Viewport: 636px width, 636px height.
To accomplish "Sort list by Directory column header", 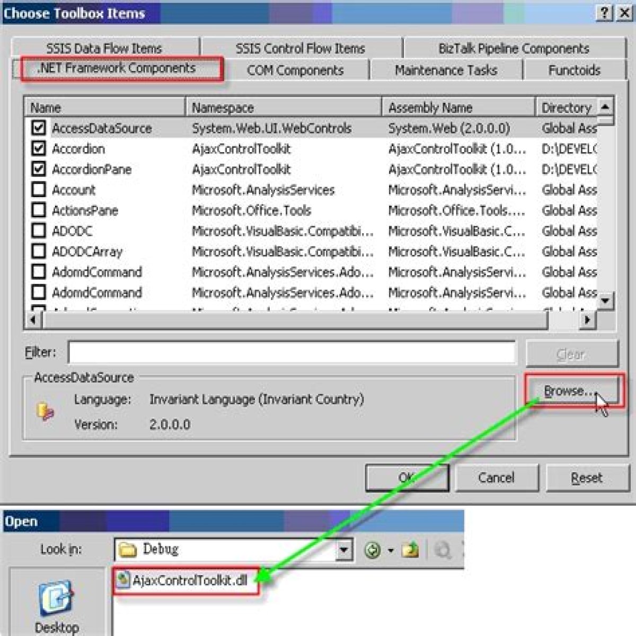I will (x=567, y=108).
